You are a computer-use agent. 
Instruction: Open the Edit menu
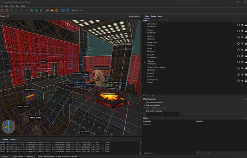[7, 6]
